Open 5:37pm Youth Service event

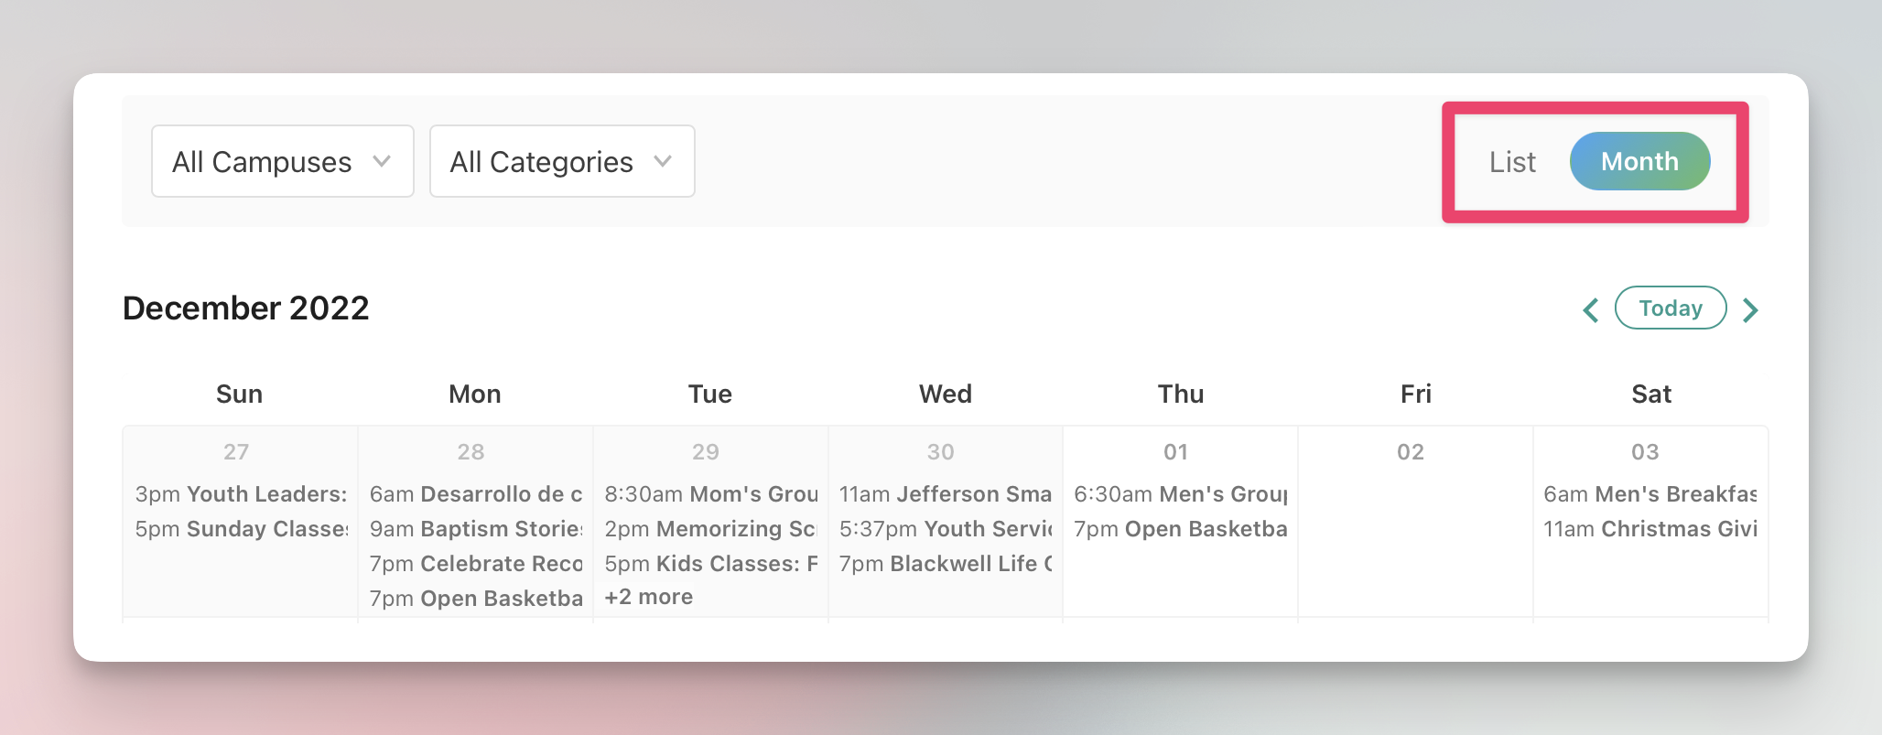946,529
